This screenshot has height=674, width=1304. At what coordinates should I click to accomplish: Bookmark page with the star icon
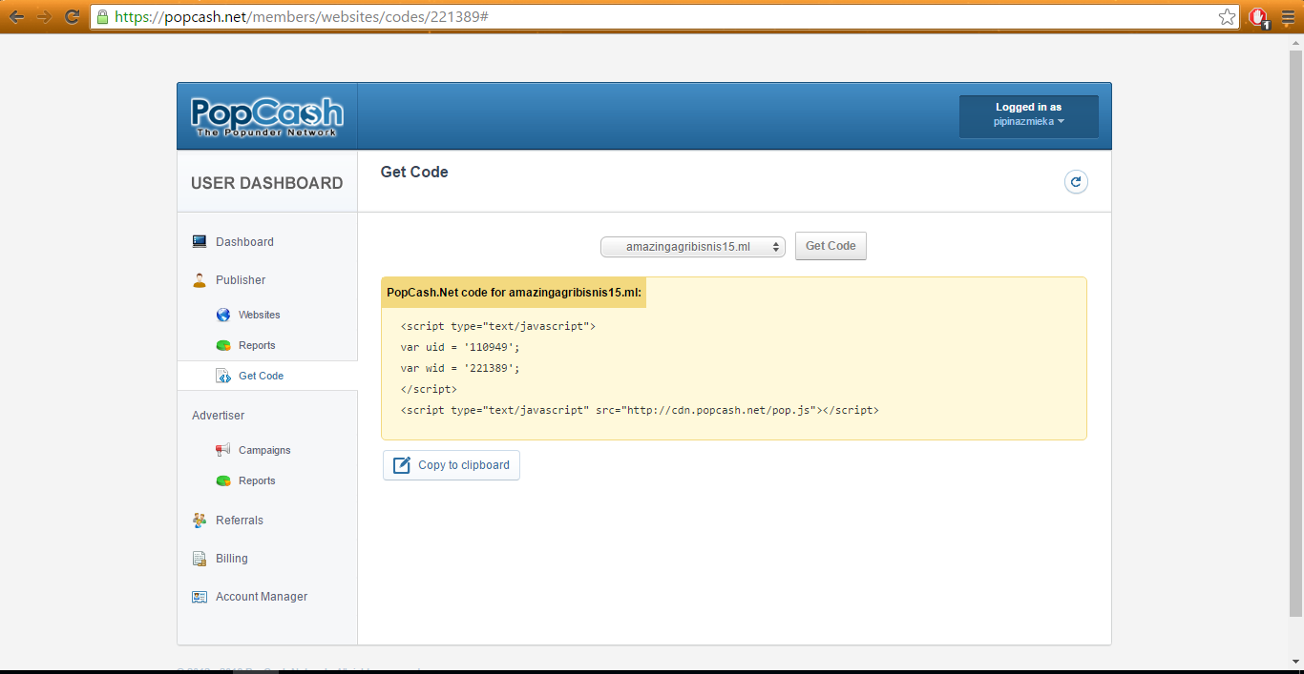click(1227, 17)
